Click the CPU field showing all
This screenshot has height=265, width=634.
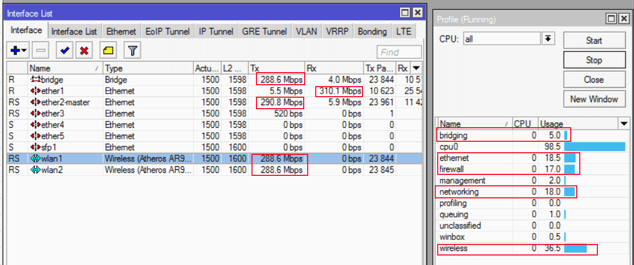(501, 39)
